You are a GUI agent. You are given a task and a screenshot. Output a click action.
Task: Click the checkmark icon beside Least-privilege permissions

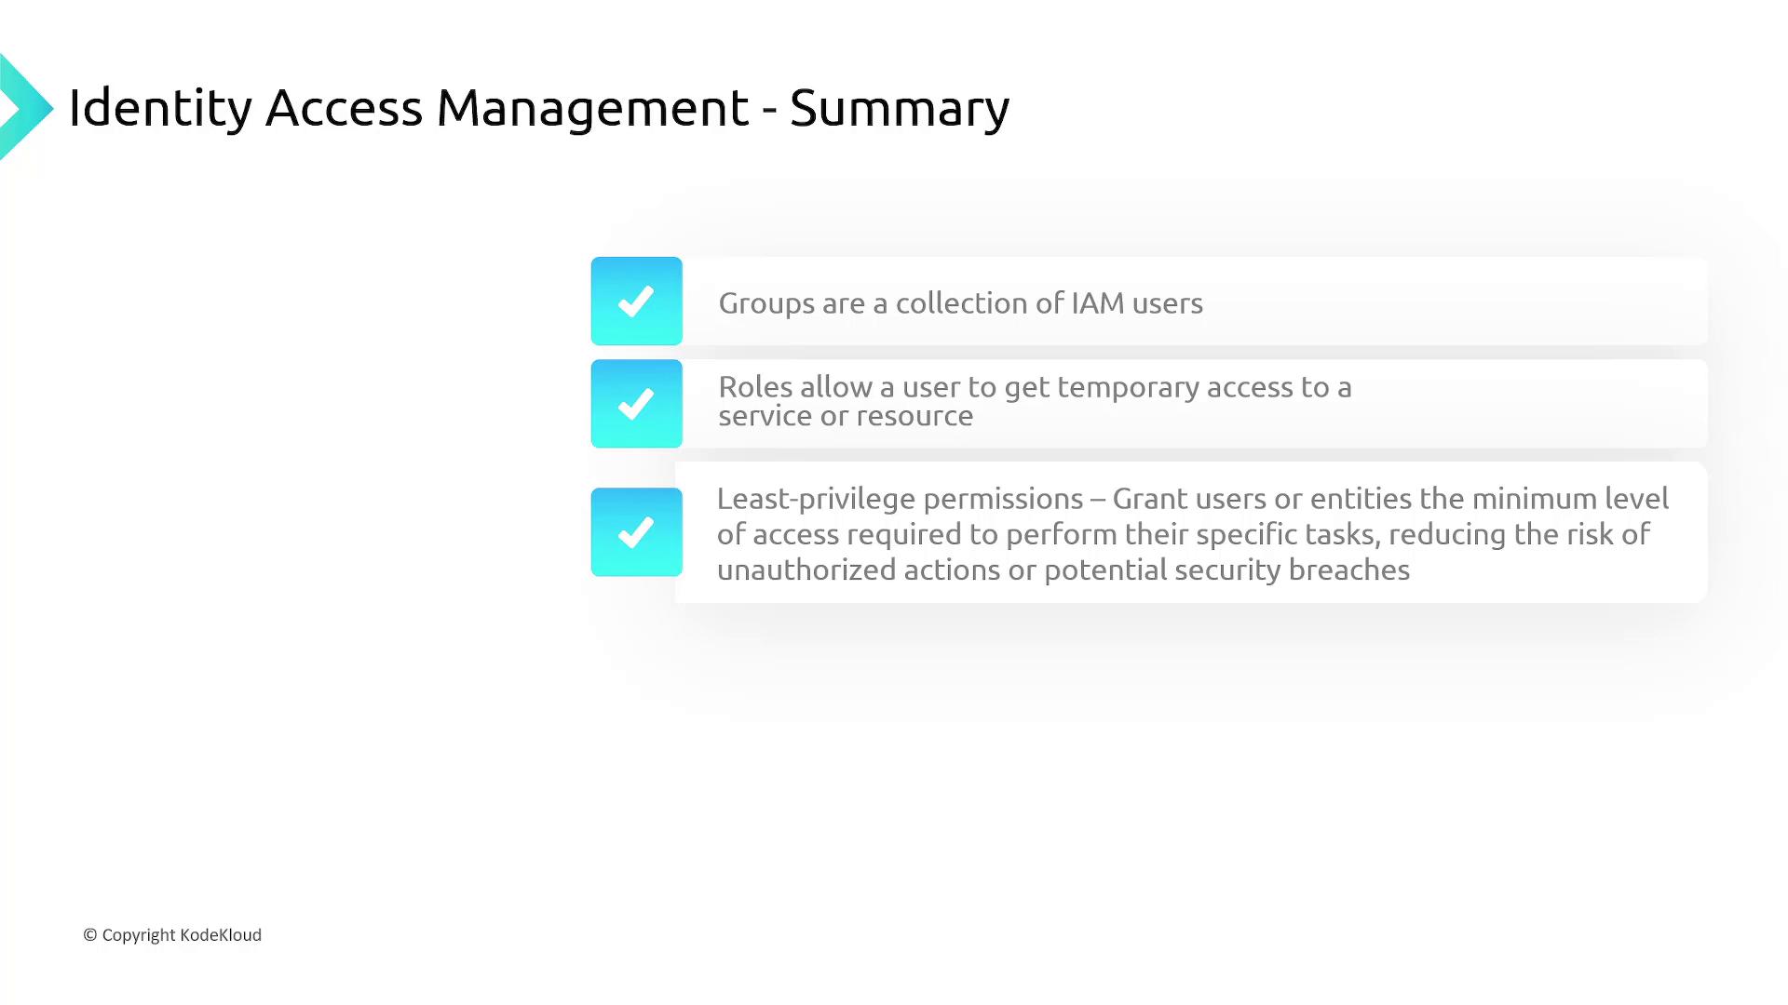(x=636, y=532)
